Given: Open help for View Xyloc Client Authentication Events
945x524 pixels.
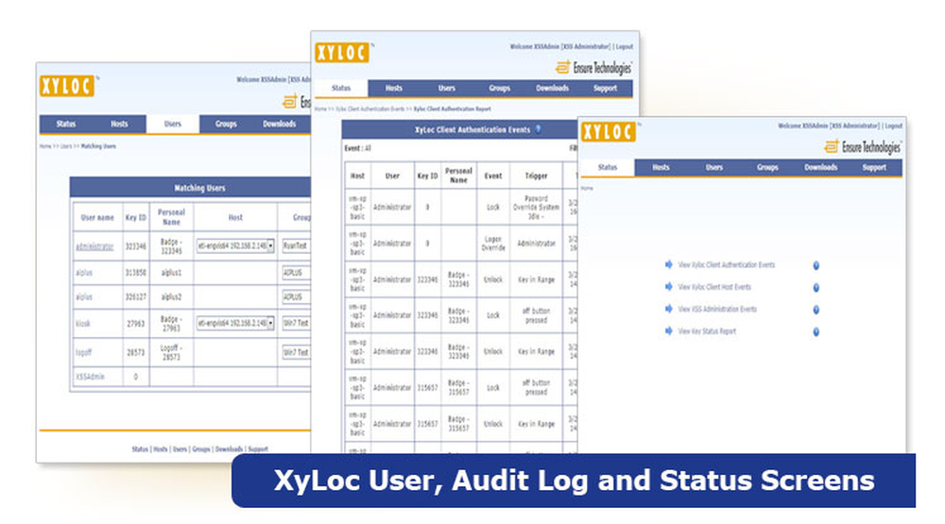Looking at the screenshot, I should (x=816, y=265).
